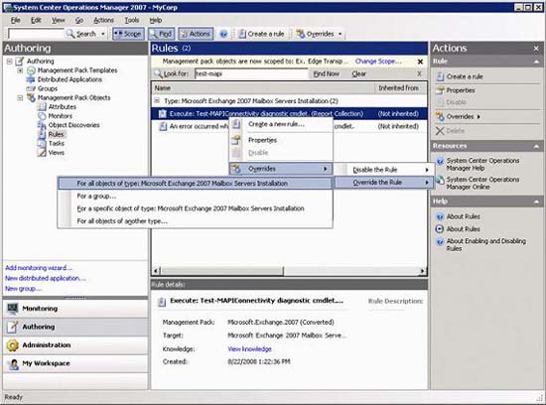Select Management Pack Templates icon in tree
This screenshot has height=405, width=546.
point(31,70)
